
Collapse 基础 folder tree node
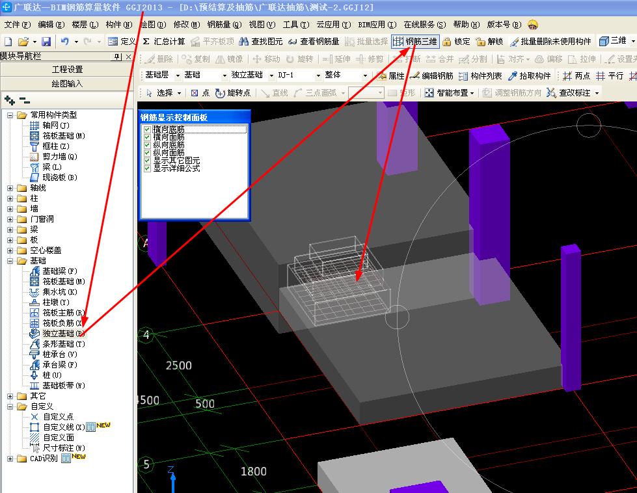(x=10, y=261)
